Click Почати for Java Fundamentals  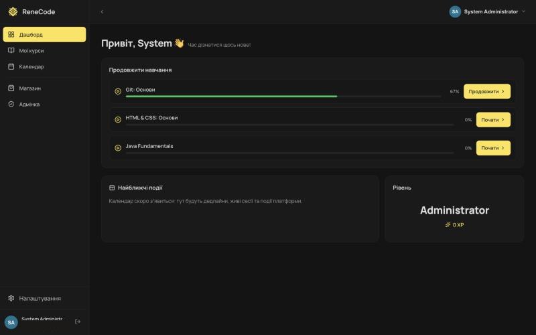tap(493, 148)
